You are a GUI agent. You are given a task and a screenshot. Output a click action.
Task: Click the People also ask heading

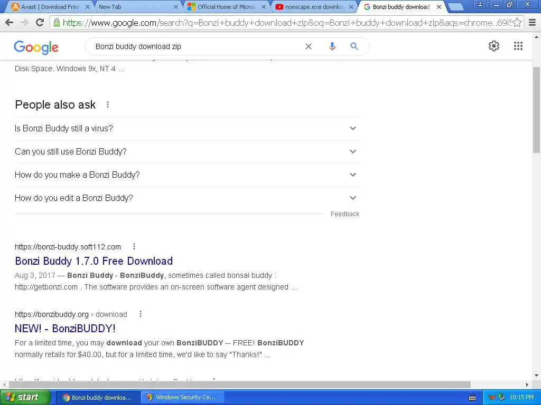[55, 105]
